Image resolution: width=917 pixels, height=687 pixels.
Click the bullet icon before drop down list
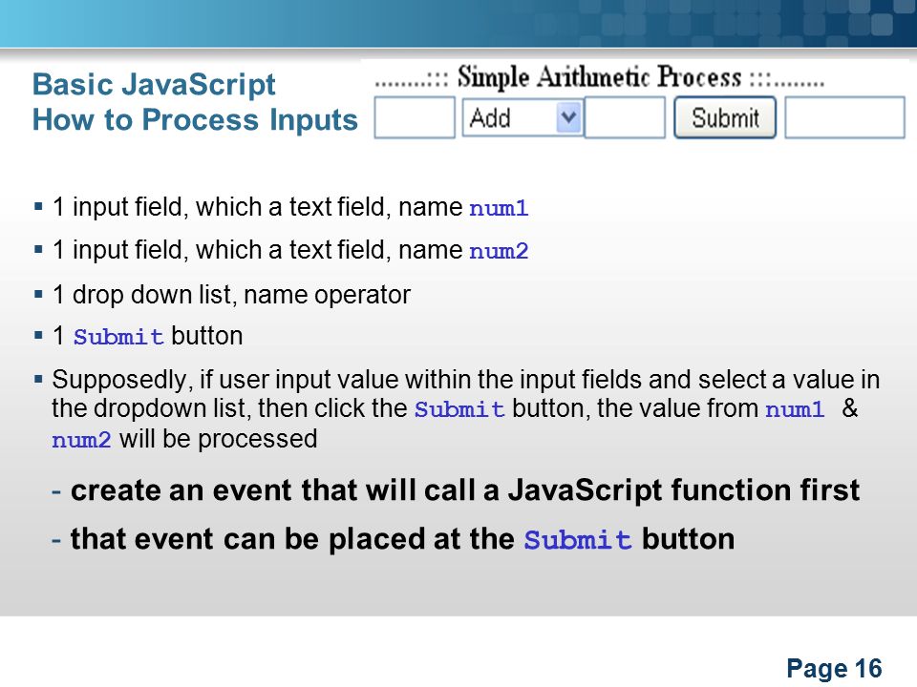(x=38, y=294)
